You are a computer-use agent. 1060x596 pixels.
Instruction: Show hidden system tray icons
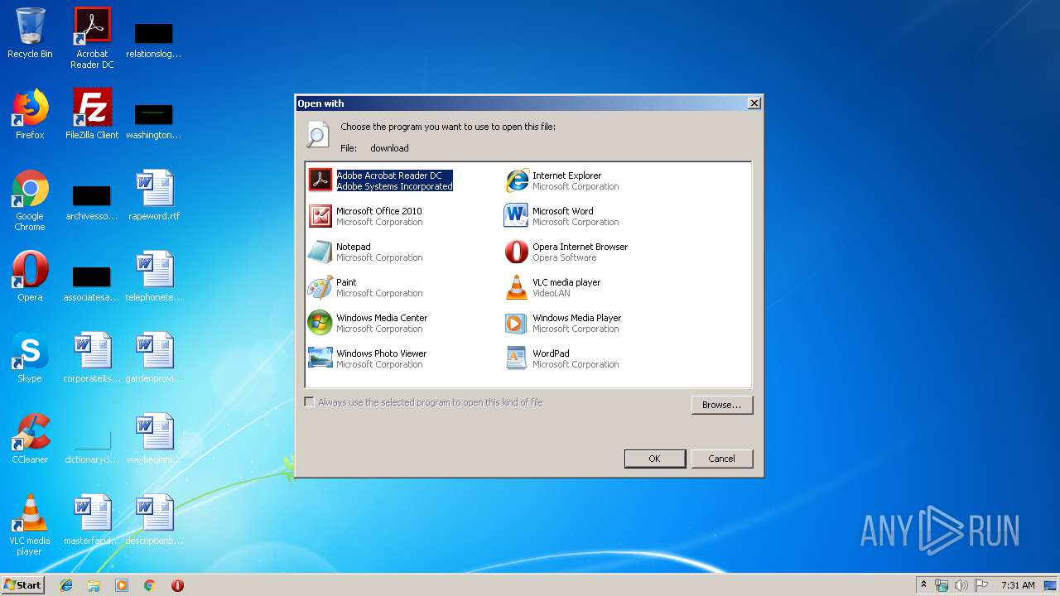click(924, 585)
